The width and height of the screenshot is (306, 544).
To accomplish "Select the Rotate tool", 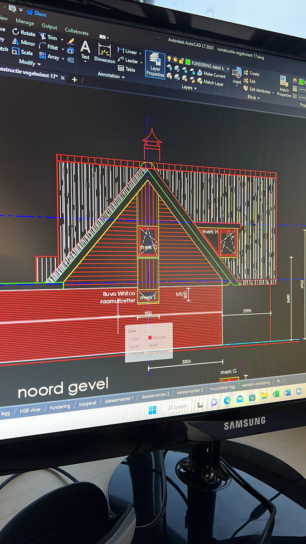I will click(24, 32).
